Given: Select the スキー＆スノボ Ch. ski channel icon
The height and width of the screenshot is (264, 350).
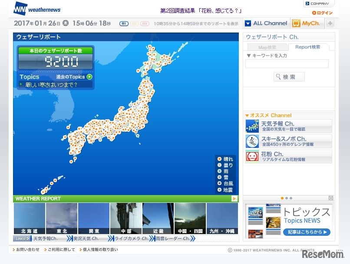Looking at the screenshot, I should [253, 141].
